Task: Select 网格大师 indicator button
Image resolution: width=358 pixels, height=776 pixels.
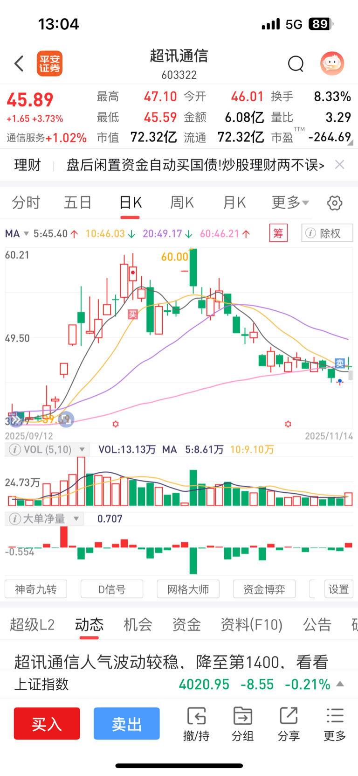Action: point(188,589)
